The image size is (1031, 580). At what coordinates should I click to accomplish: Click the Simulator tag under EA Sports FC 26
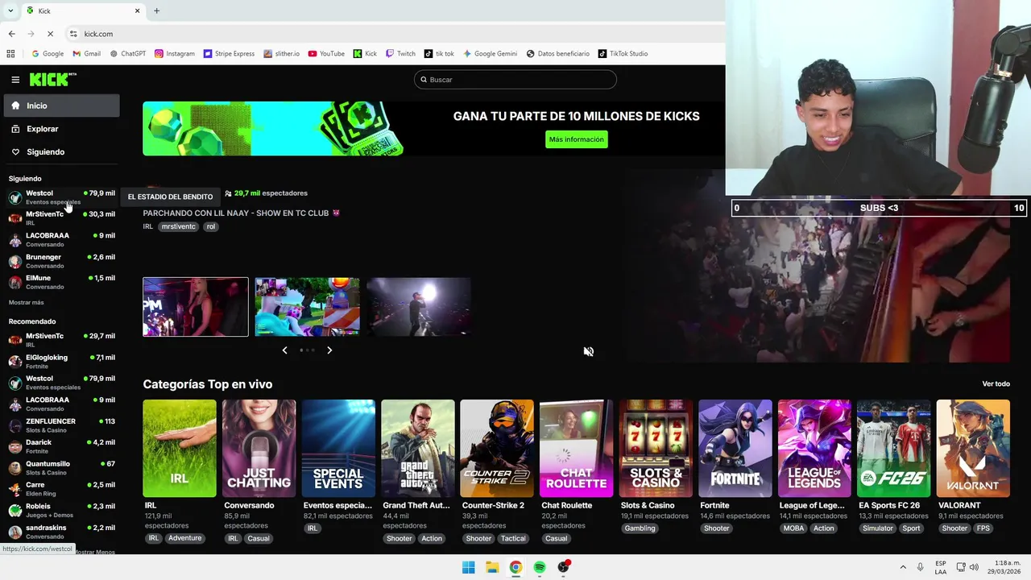pyautogui.click(x=877, y=528)
